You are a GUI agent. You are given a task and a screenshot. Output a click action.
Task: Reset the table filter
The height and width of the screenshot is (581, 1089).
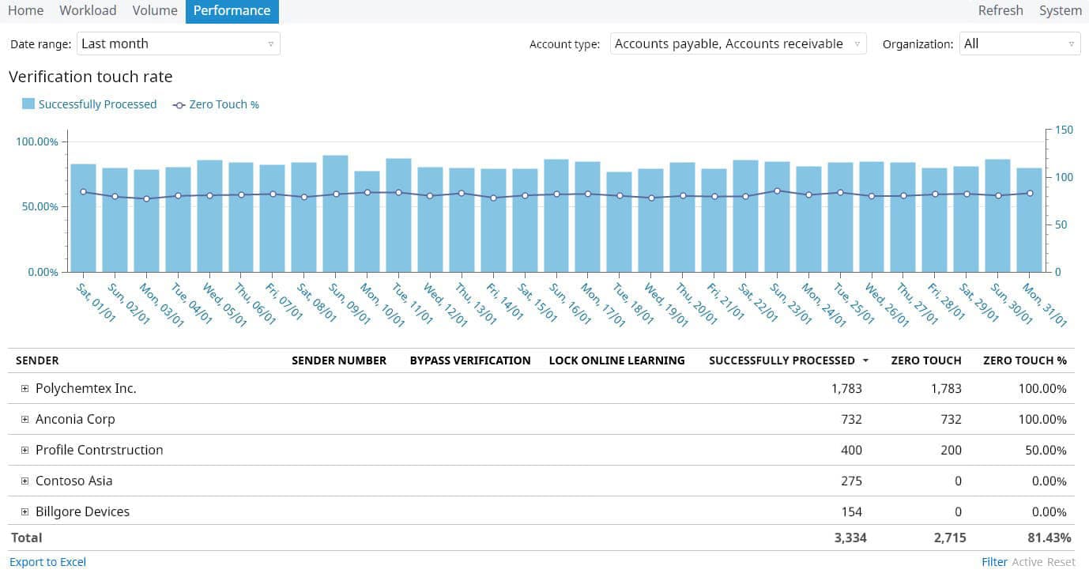1061,562
